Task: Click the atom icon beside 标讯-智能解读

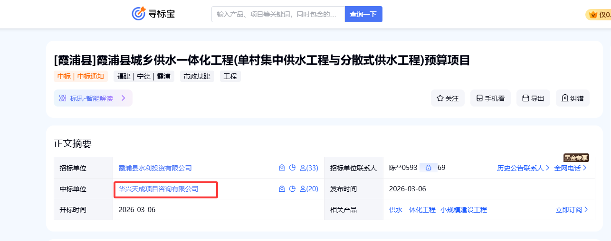Action: tap(63, 98)
